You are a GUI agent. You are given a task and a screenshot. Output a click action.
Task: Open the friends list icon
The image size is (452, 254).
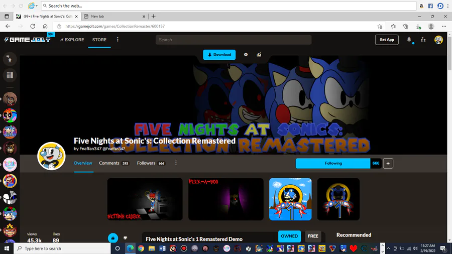(x=423, y=40)
